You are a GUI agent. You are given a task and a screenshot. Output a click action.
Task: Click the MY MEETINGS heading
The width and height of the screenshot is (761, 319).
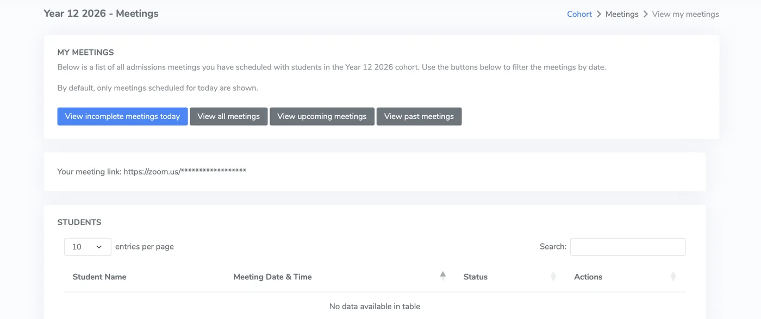point(86,53)
